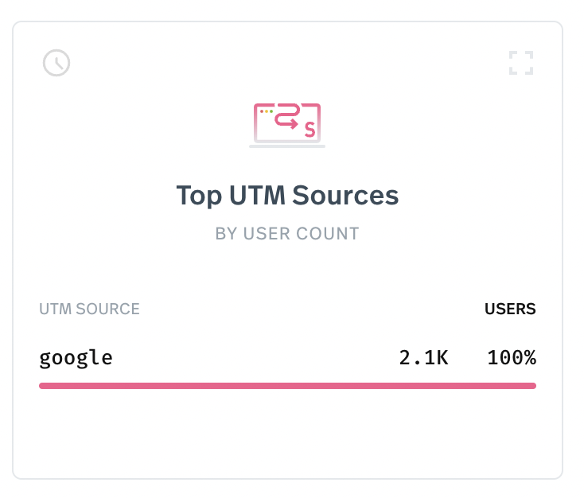Click the 100% share value
The image size is (584, 498).
512,357
